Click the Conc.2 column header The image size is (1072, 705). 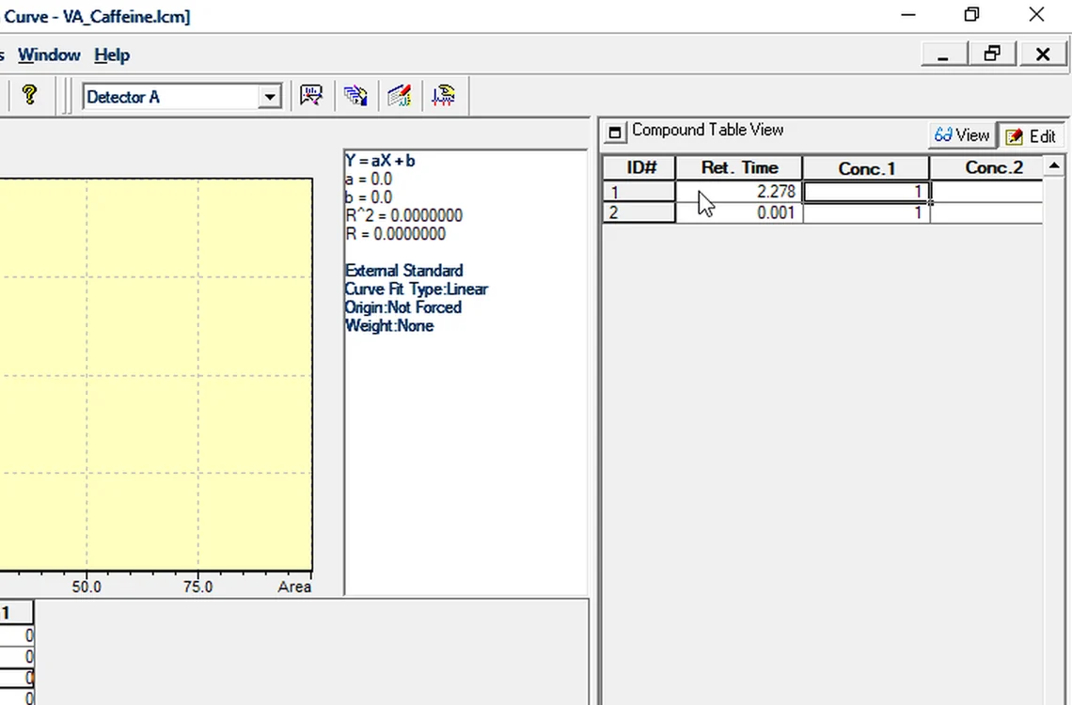[x=986, y=168]
